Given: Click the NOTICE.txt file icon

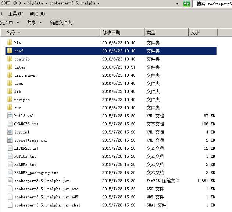Looking at the screenshot, I should click(x=10, y=156).
